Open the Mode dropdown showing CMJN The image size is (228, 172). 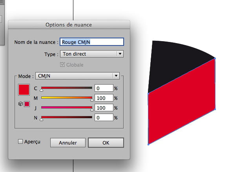(77, 76)
